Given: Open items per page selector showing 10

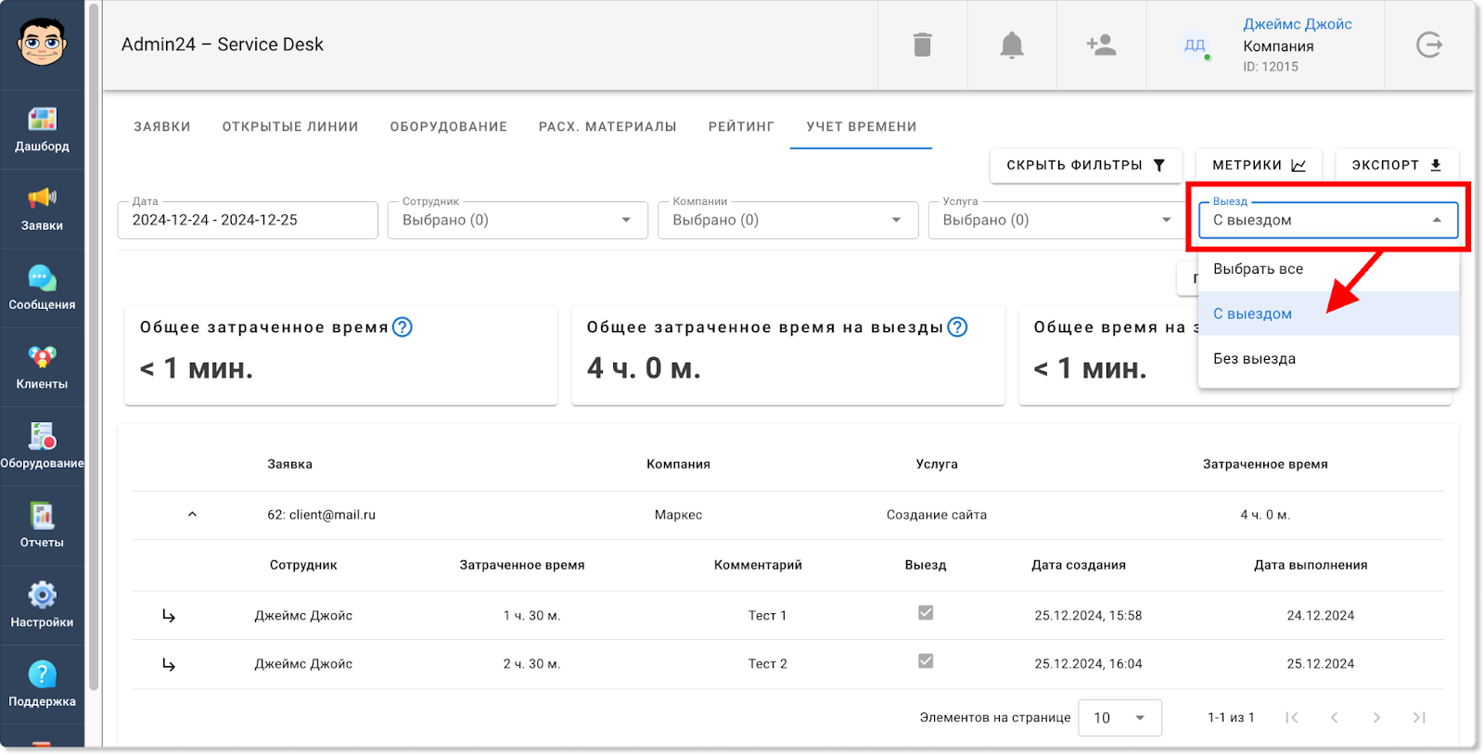Looking at the screenshot, I should [x=1119, y=718].
